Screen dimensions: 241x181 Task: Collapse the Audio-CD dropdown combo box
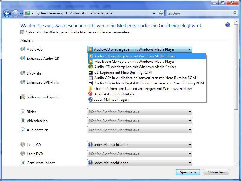140,49
